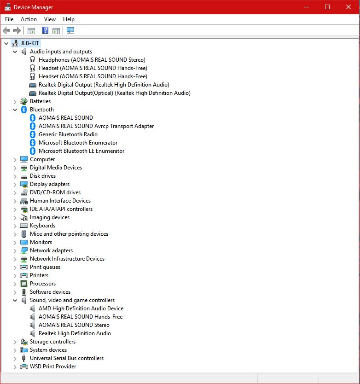Select the Printers category label
Viewport: 360px width, 384px height.
click(39, 275)
